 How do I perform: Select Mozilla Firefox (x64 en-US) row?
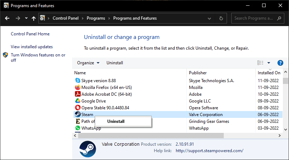click(x=178, y=87)
